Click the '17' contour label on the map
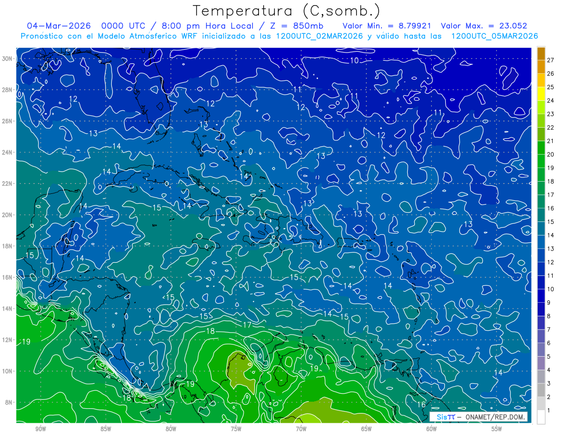Screen dimensions: 563x435 [x=248, y=325]
